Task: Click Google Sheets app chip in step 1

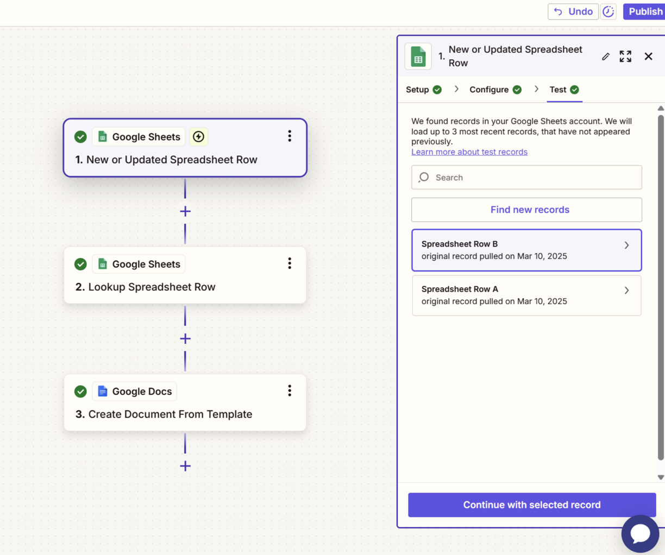Action: (139, 137)
